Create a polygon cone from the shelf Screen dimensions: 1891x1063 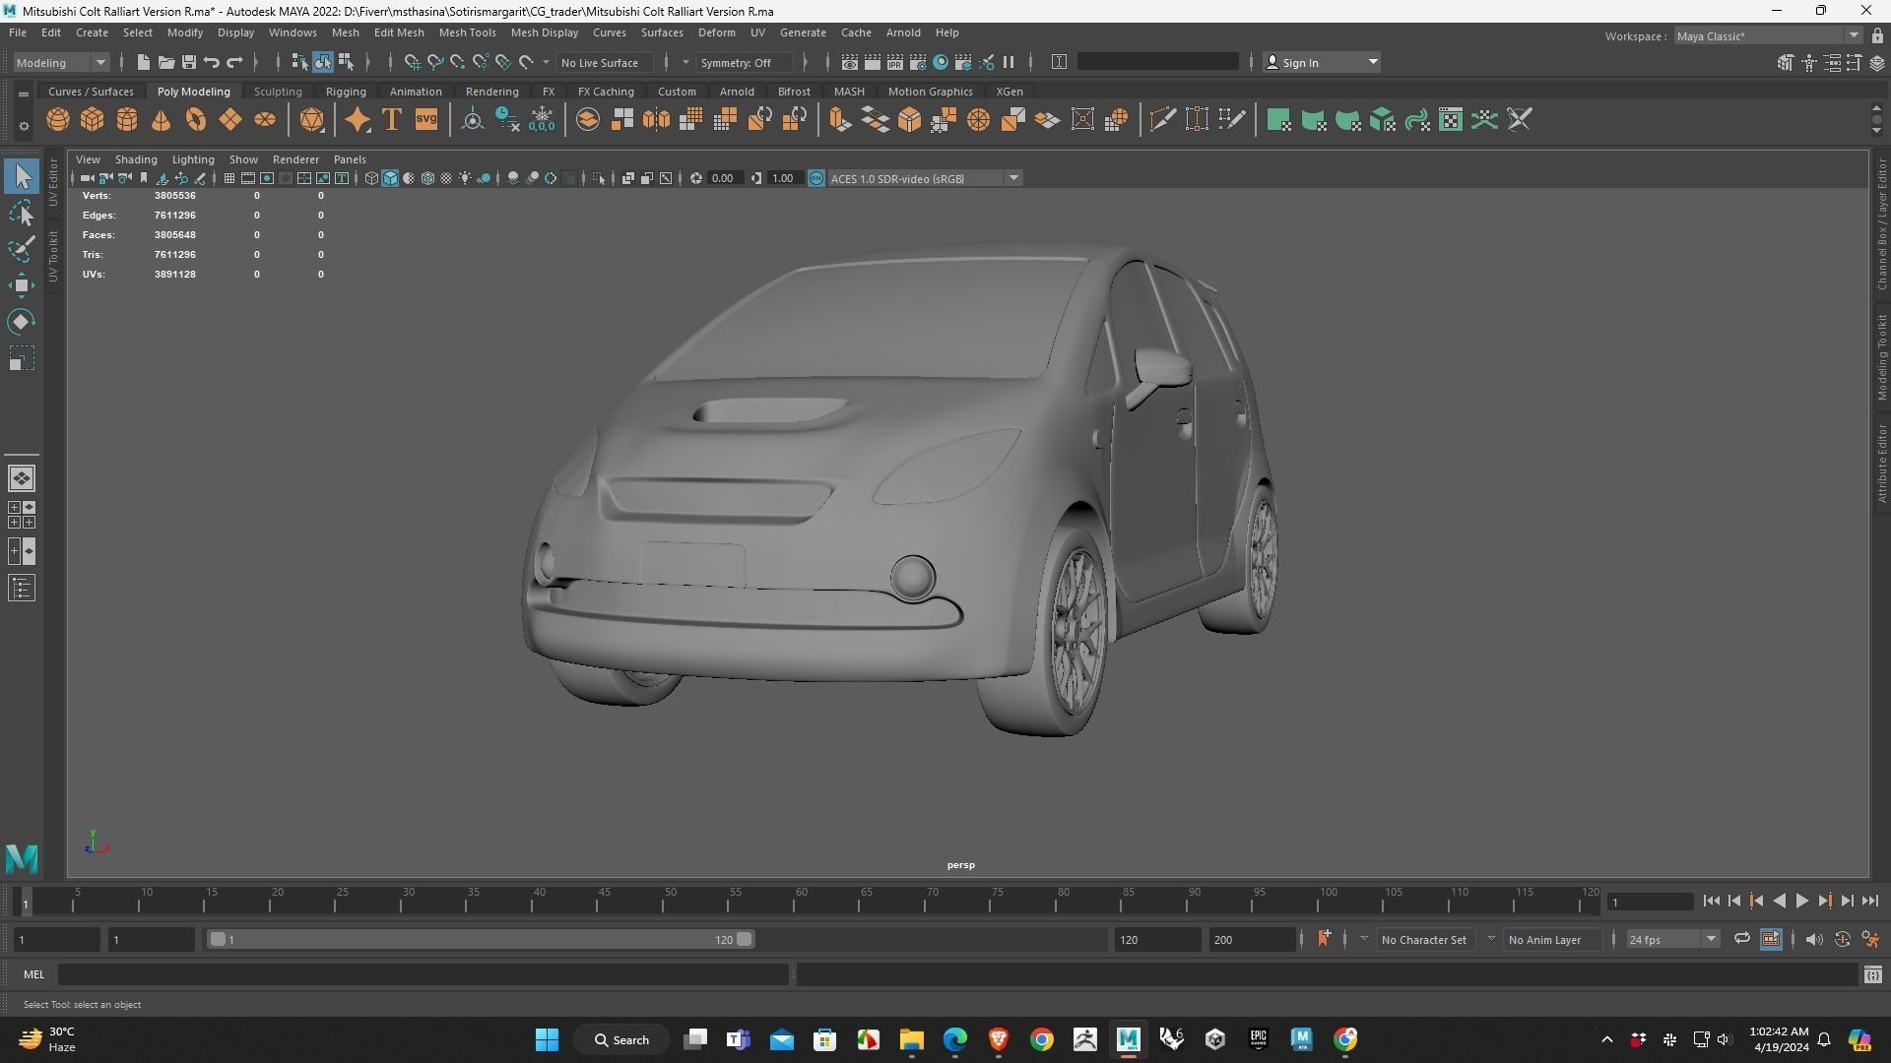pos(162,120)
